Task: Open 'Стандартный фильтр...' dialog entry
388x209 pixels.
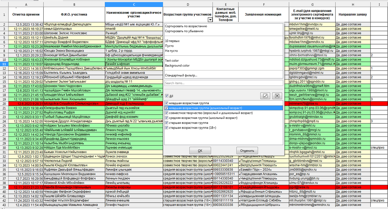Action: pyautogui.click(x=223, y=75)
